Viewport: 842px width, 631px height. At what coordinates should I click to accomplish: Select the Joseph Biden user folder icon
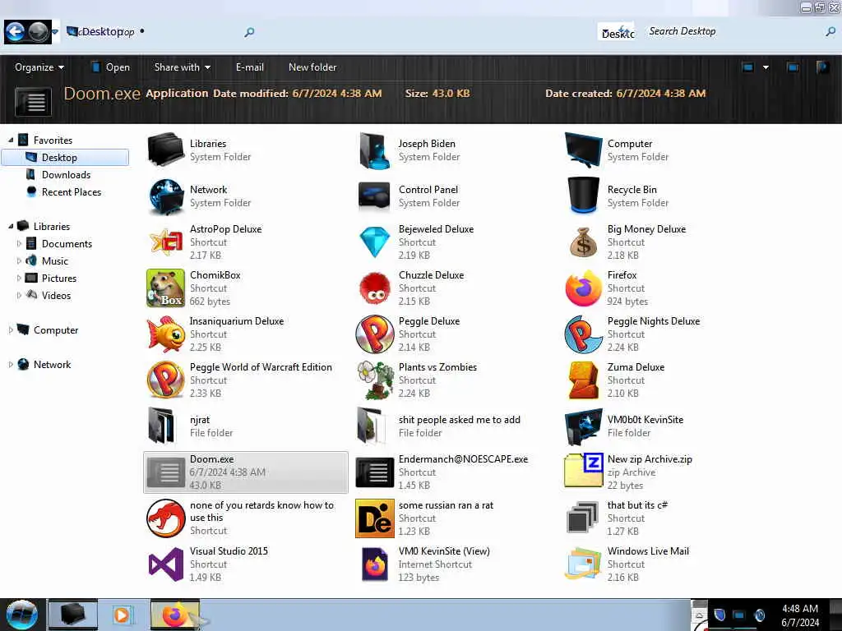(374, 150)
